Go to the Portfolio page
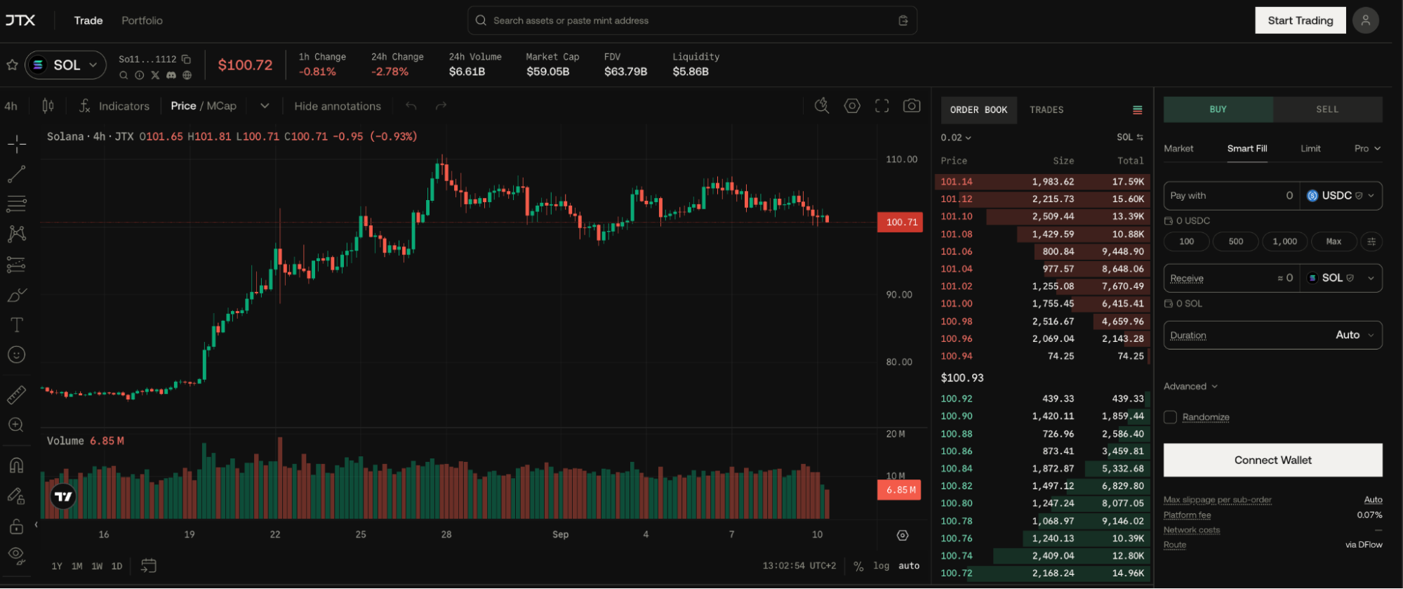The width and height of the screenshot is (1403, 589). 142,21
